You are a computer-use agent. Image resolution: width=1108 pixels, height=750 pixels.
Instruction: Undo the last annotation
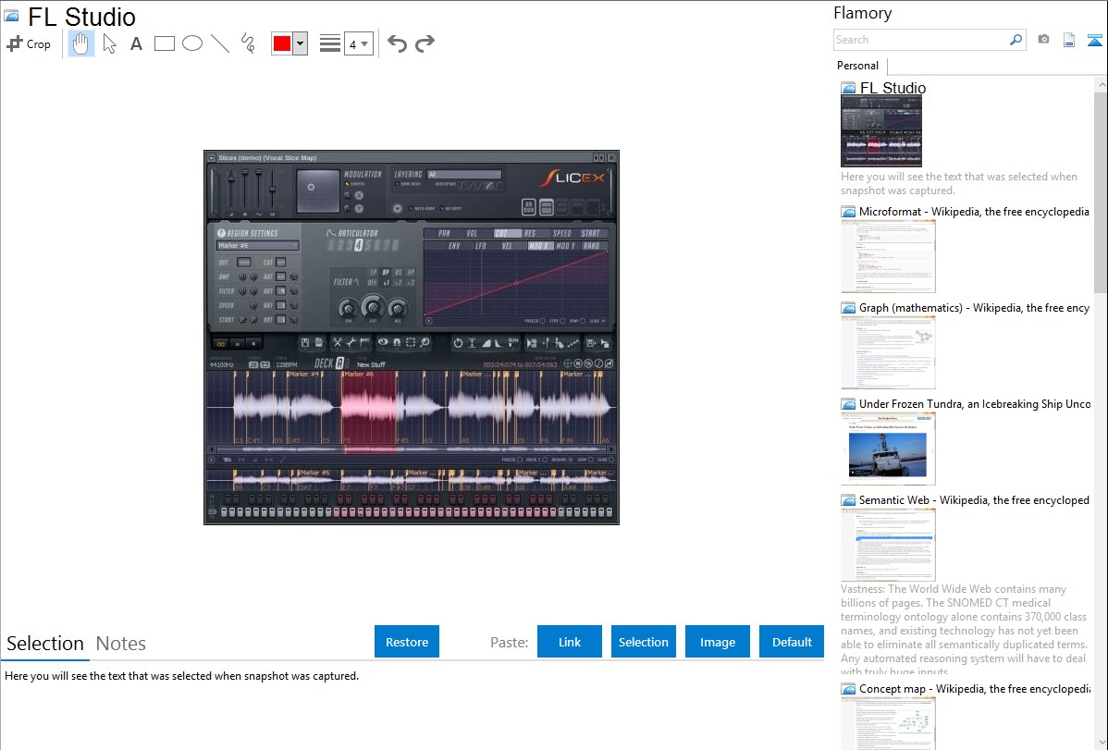397,43
